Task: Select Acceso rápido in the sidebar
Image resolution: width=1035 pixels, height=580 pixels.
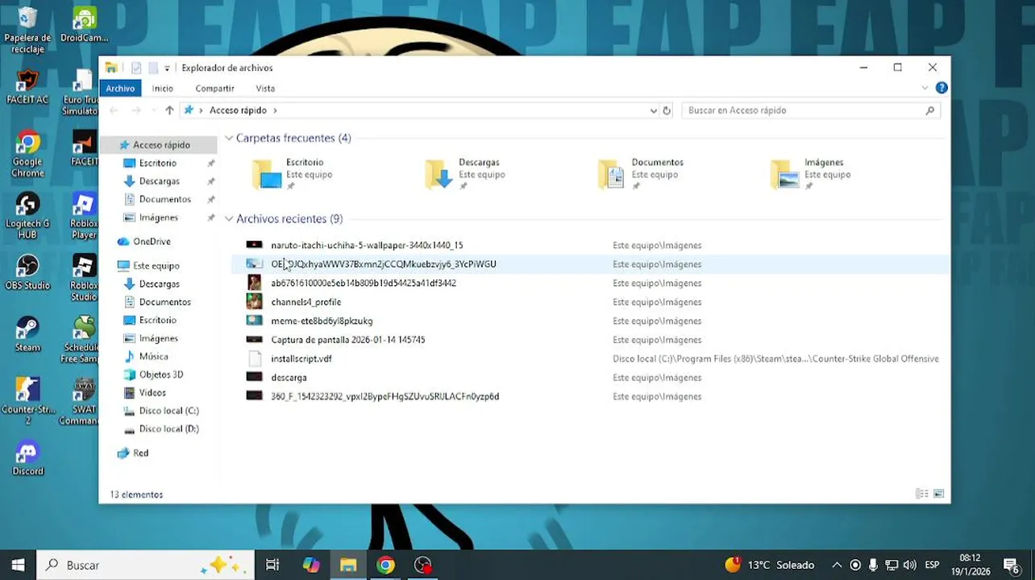Action: pos(160,145)
